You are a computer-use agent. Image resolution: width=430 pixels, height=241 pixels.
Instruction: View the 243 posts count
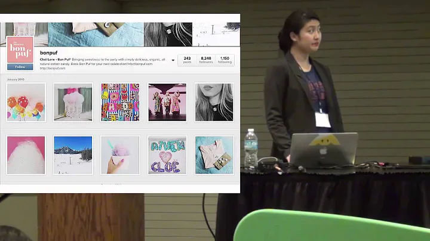click(187, 60)
